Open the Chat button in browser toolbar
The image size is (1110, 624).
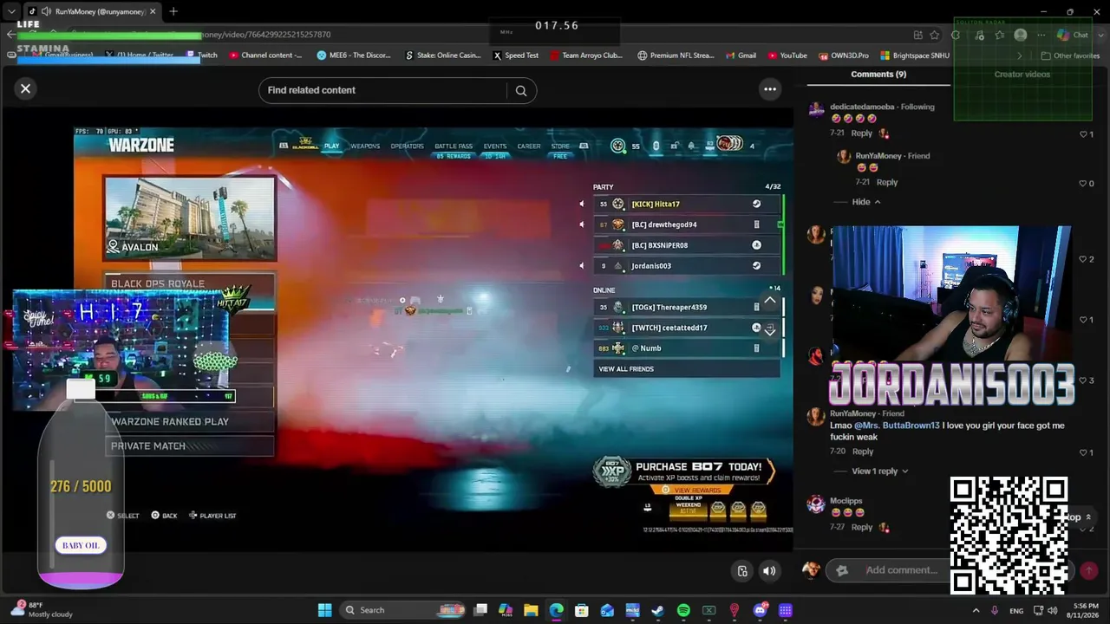[1073, 35]
